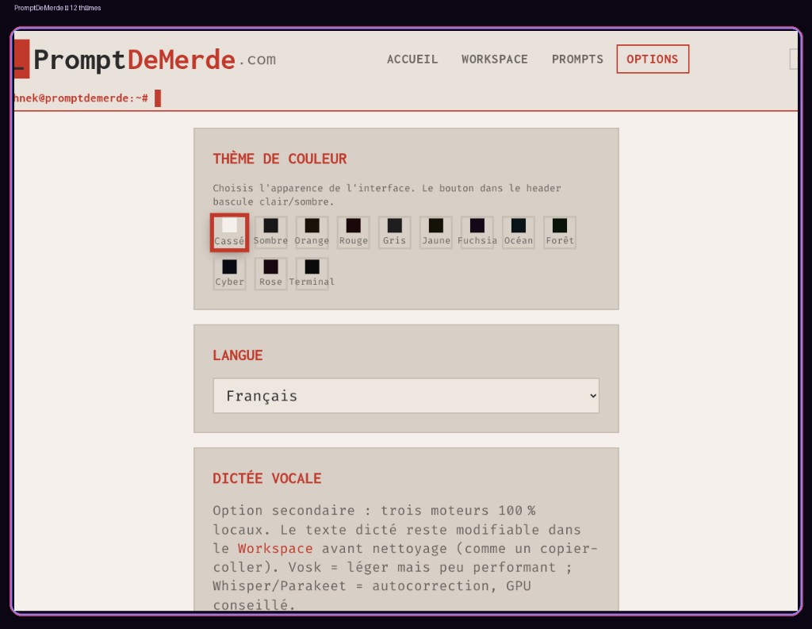Screen dimensions: 812x629
Task: Follow the Workspace link in Dictée vocale
Action: pyautogui.click(x=275, y=549)
